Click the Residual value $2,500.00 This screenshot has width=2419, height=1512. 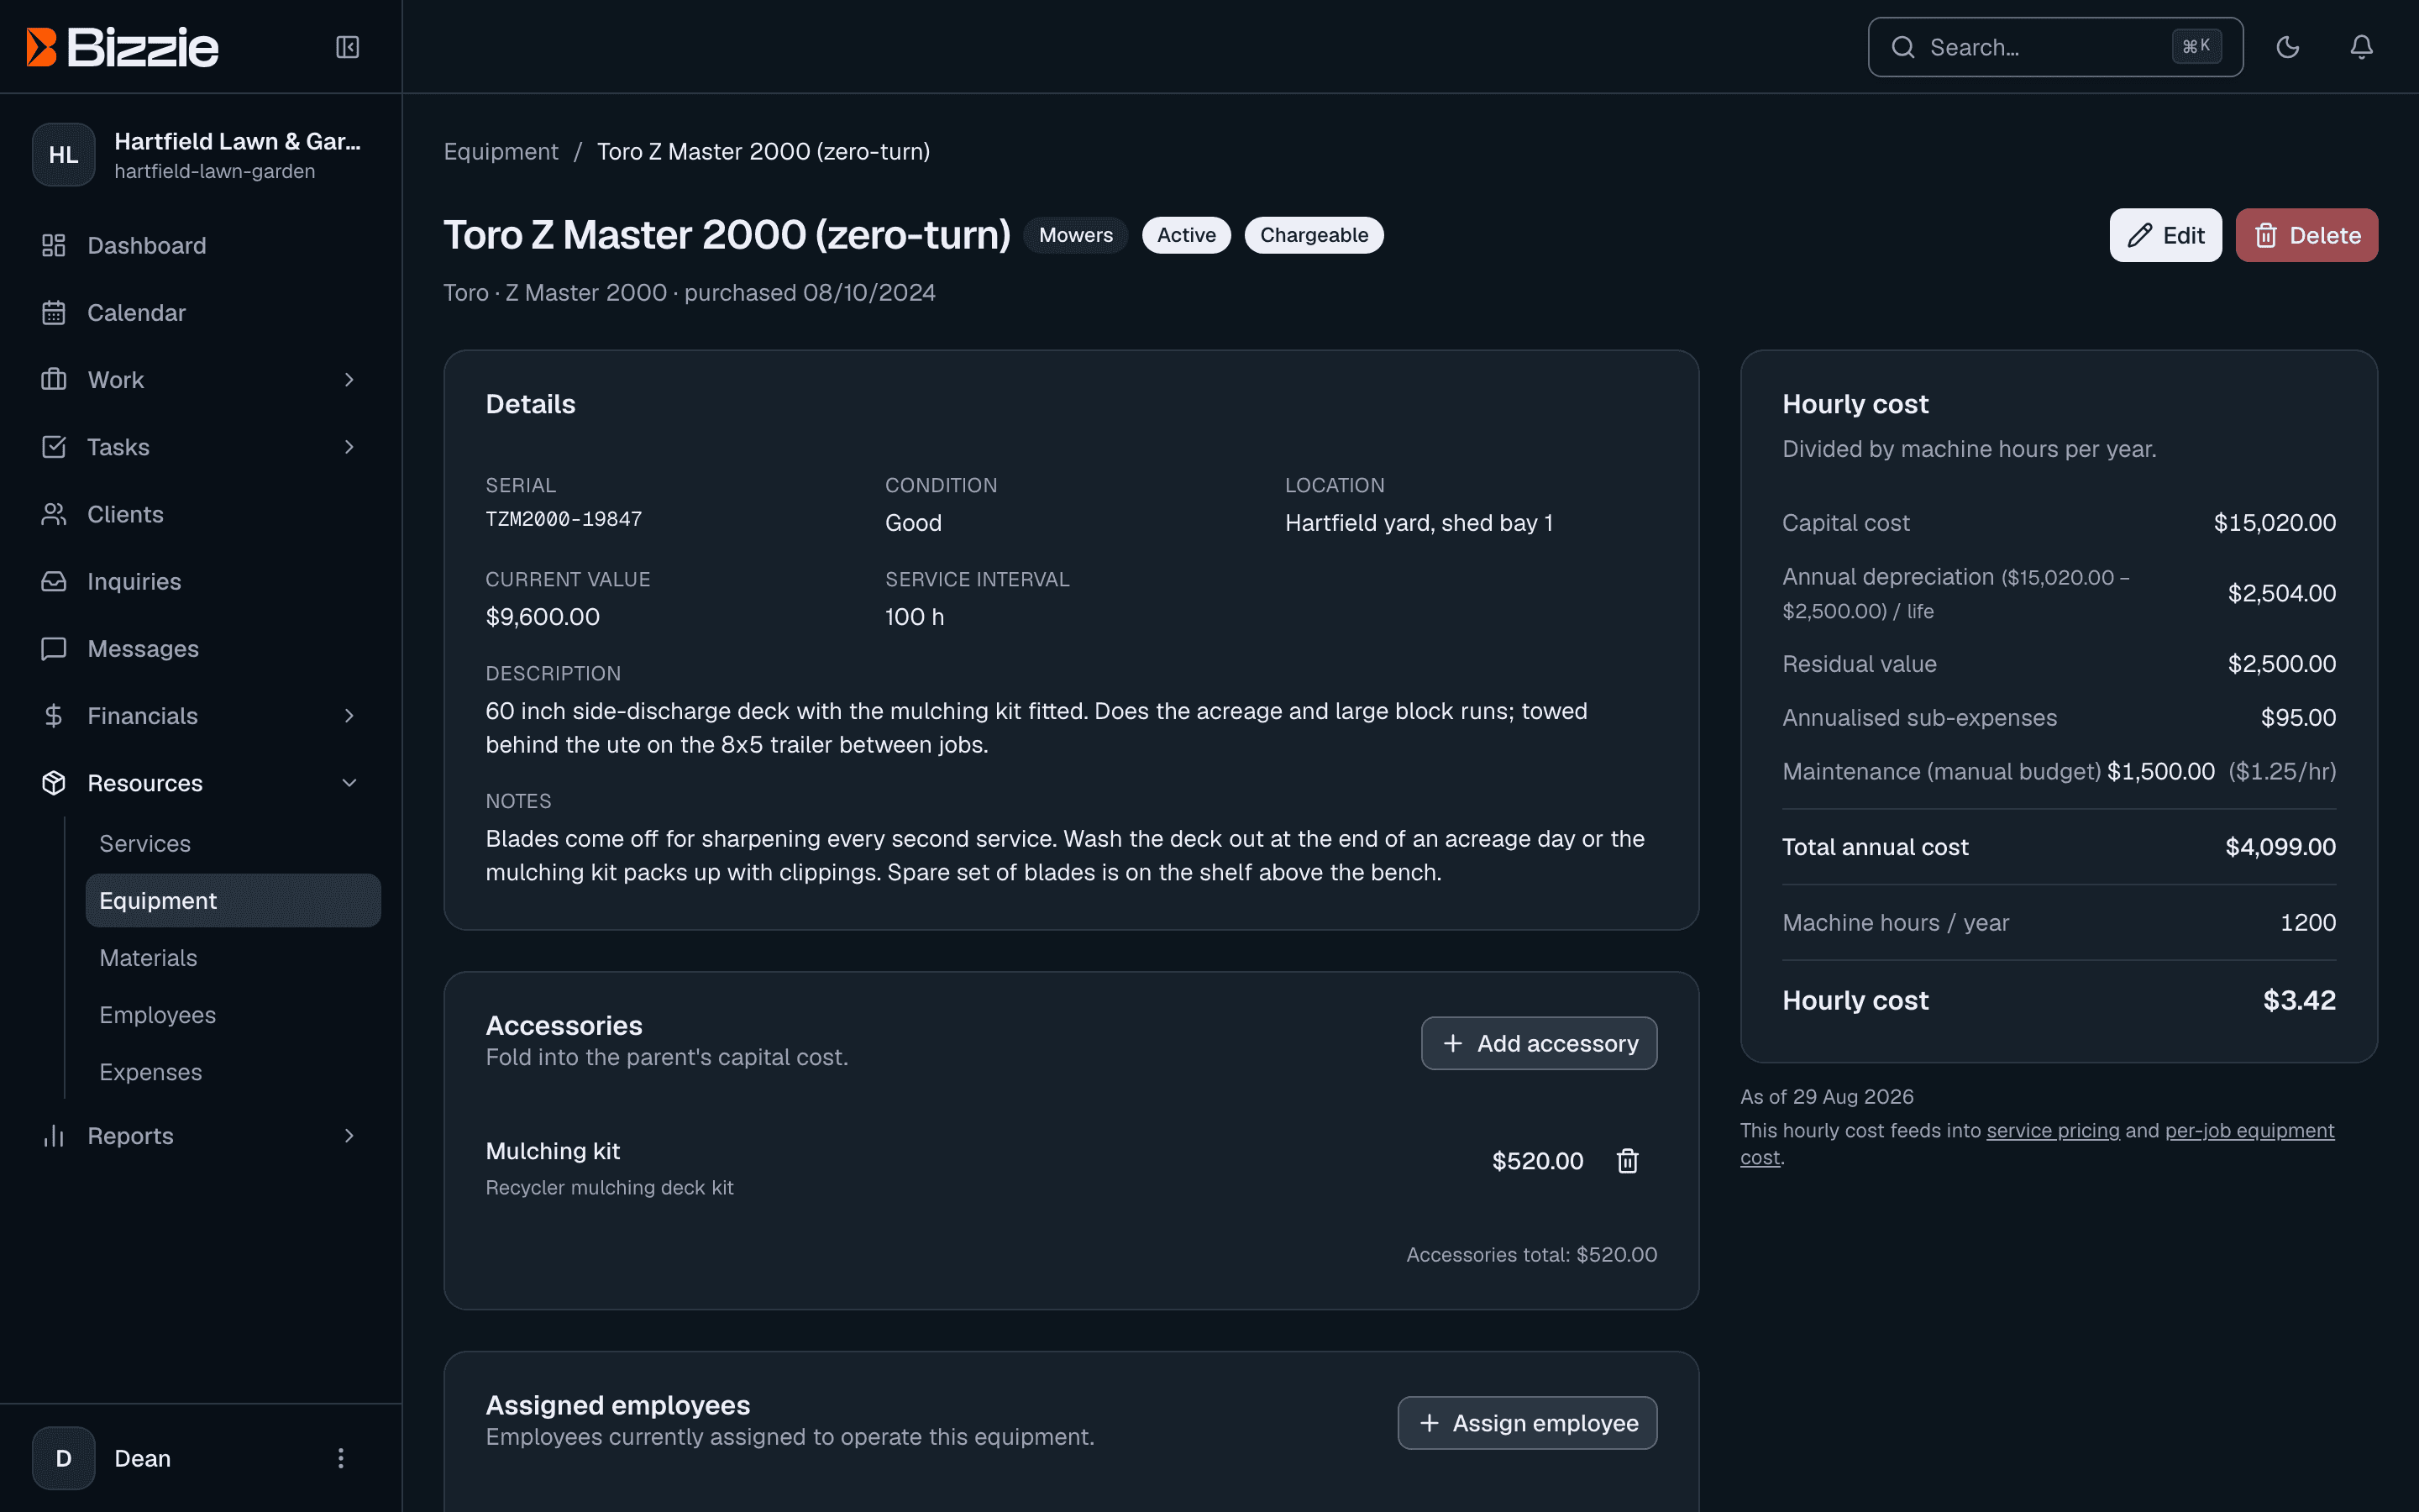(x=2281, y=664)
